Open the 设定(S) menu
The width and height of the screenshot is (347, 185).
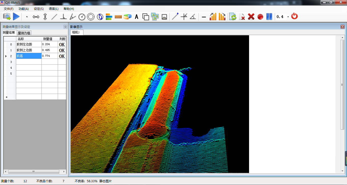(39, 9)
